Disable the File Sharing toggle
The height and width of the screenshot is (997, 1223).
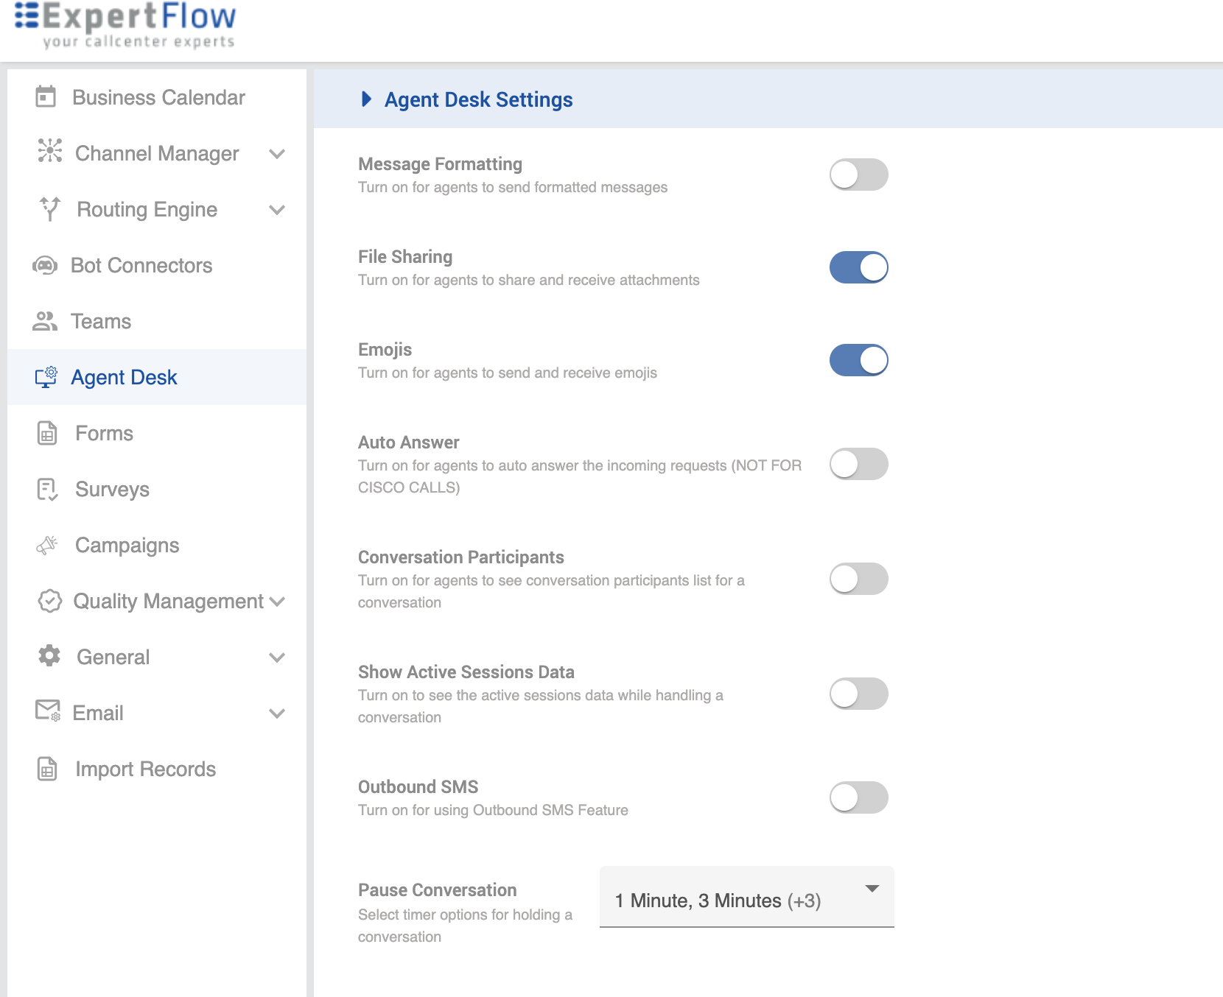coord(858,267)
